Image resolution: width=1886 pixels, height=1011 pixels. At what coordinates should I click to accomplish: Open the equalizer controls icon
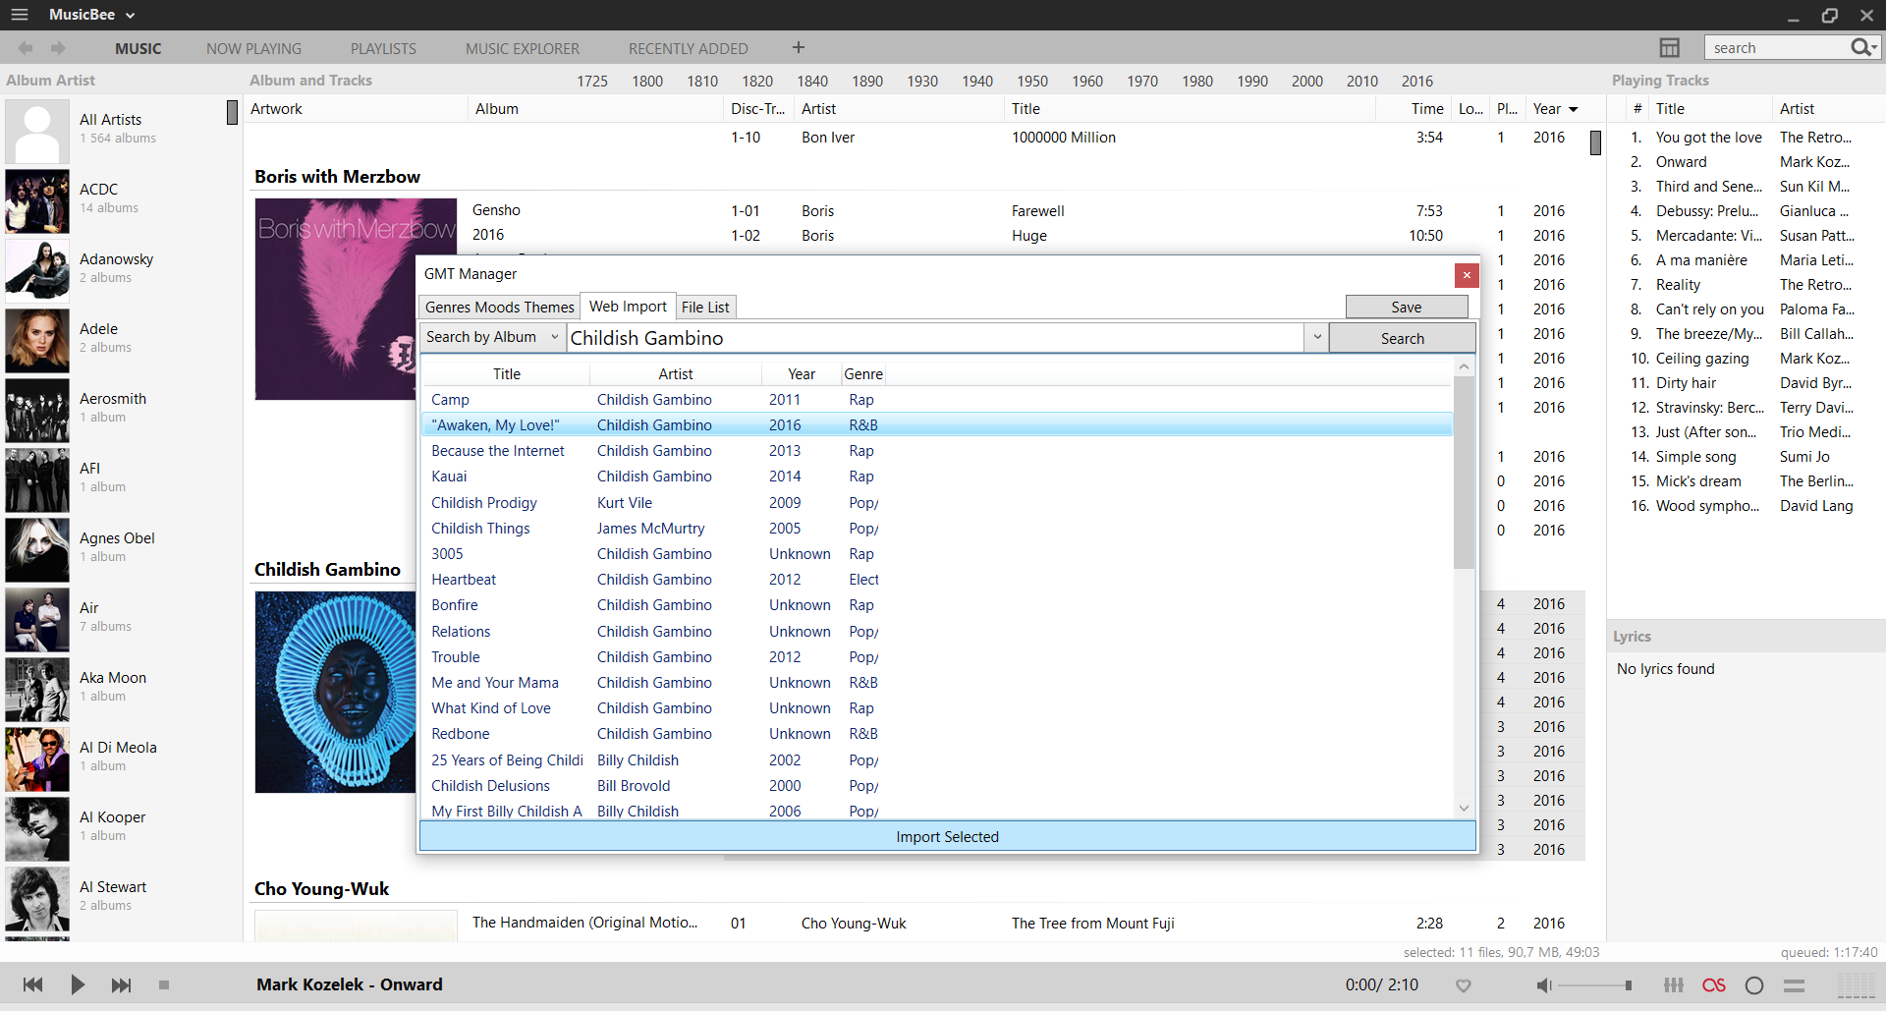coord(1674,985)
